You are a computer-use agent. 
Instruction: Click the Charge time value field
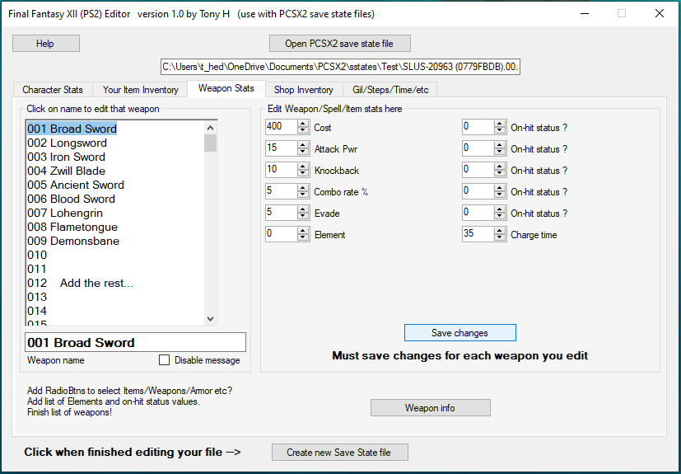[478, 234]
